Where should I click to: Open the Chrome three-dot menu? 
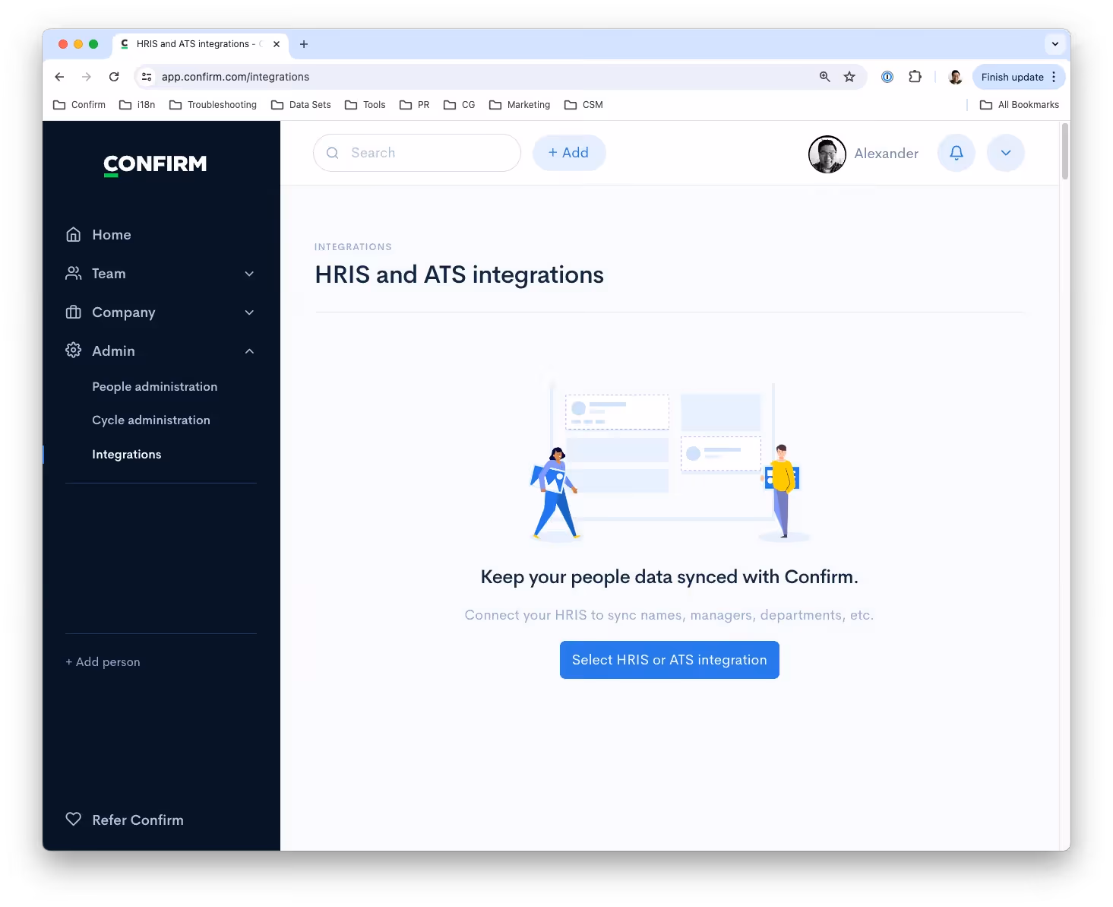[1055, 77]
